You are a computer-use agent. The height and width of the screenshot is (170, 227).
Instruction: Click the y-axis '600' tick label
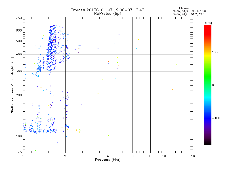(x=19, y=30)
